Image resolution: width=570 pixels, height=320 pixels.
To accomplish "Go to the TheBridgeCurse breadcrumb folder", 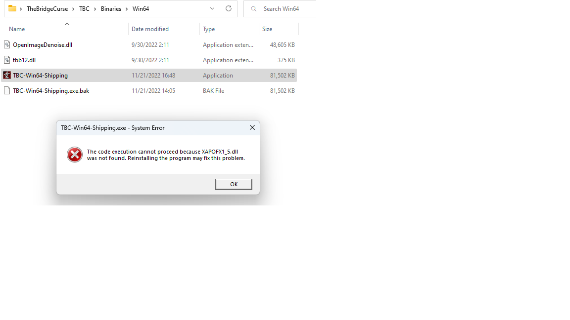I will tap(47, 9).
